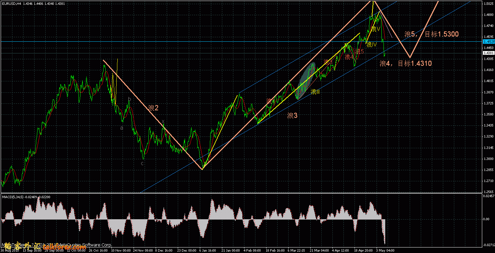The height and width of the screenshot is (253, 495).
Task: Select the gray 'b' correction label
Action: (129, 99)
